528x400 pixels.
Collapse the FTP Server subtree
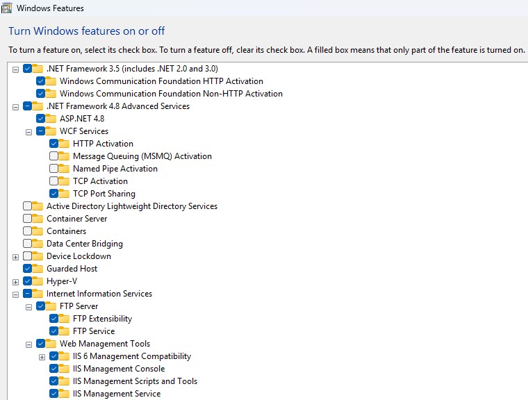click(28, 307)
